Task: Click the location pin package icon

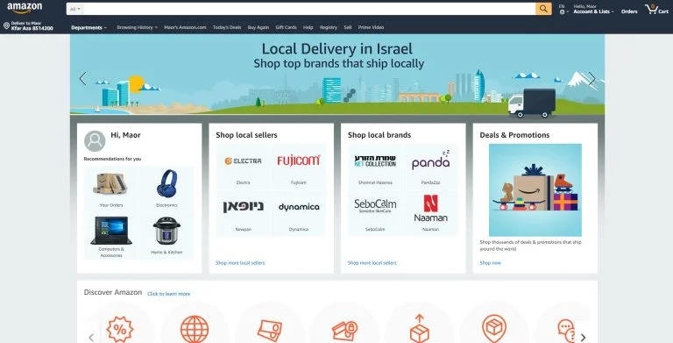Action: tap(494, 328)
